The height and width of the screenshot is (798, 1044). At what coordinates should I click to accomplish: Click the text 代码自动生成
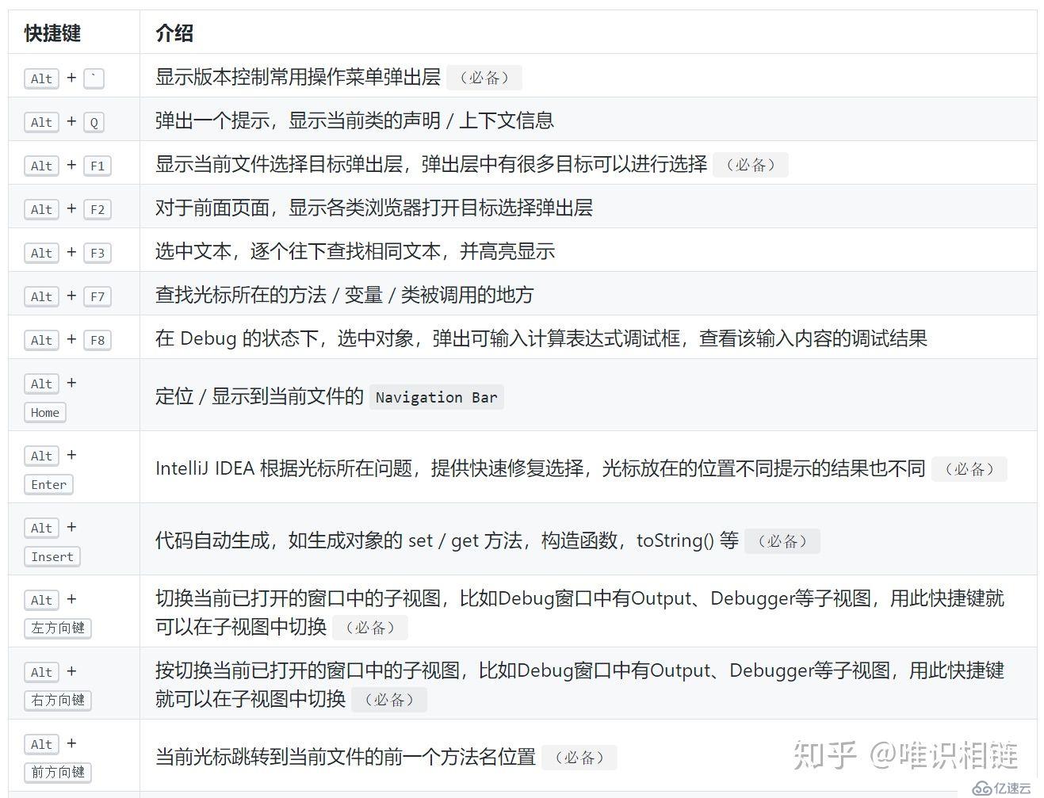click(212, 540)
